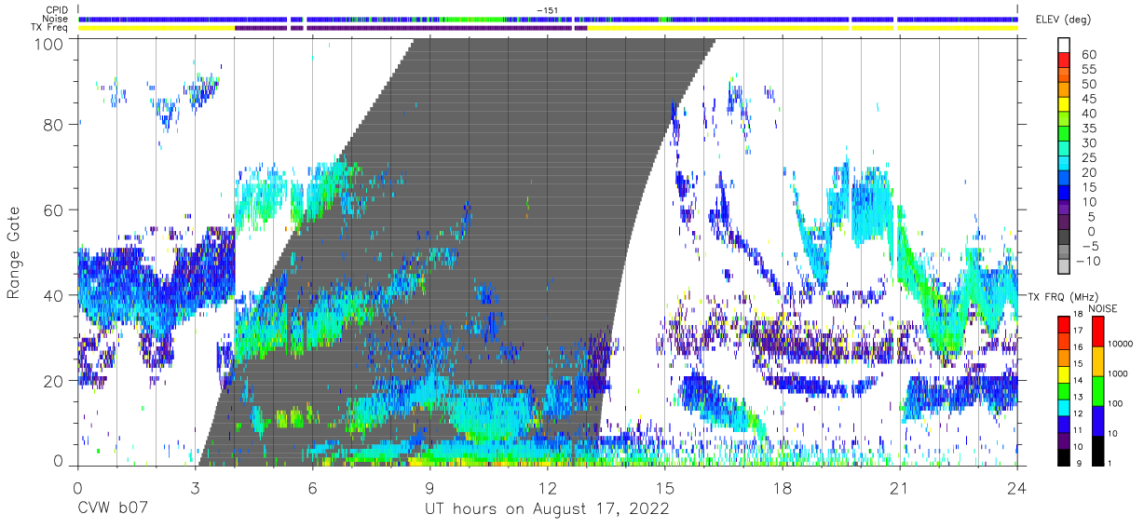Click hour tick label '18' on time axis
The height and width of the screenshot is (528, 1144).
pos(783,487)
